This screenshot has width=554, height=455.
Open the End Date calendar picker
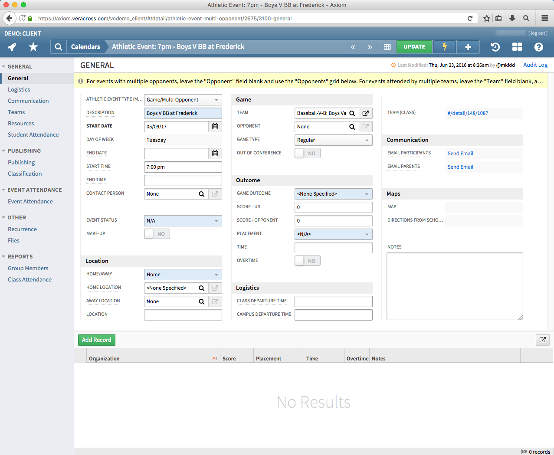(x=215, y=154)
